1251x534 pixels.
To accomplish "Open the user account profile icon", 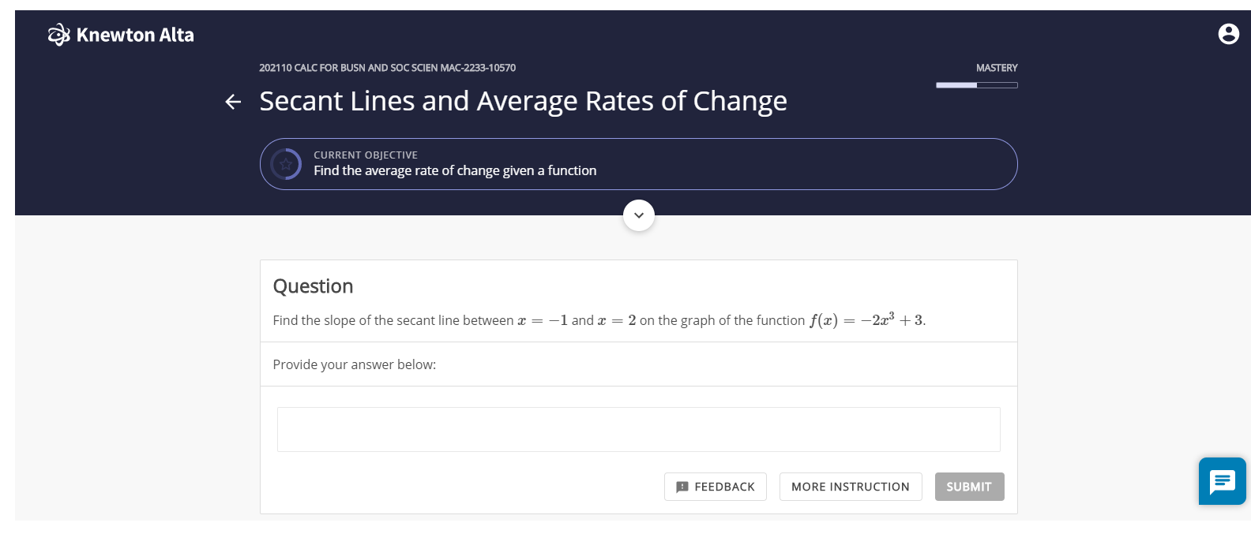I will [1228, 34].
